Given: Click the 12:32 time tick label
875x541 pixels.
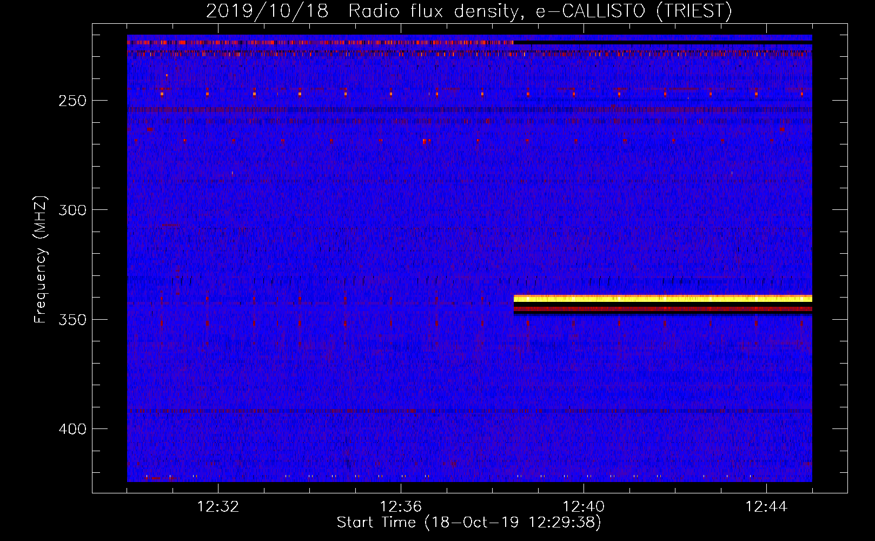Looking at the screenshot, I should coord(218,507).
